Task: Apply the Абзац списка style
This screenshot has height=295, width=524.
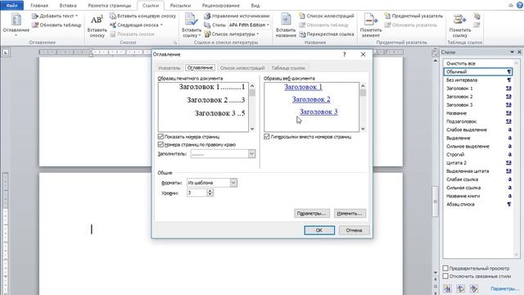Action: [x=478, y=204]
